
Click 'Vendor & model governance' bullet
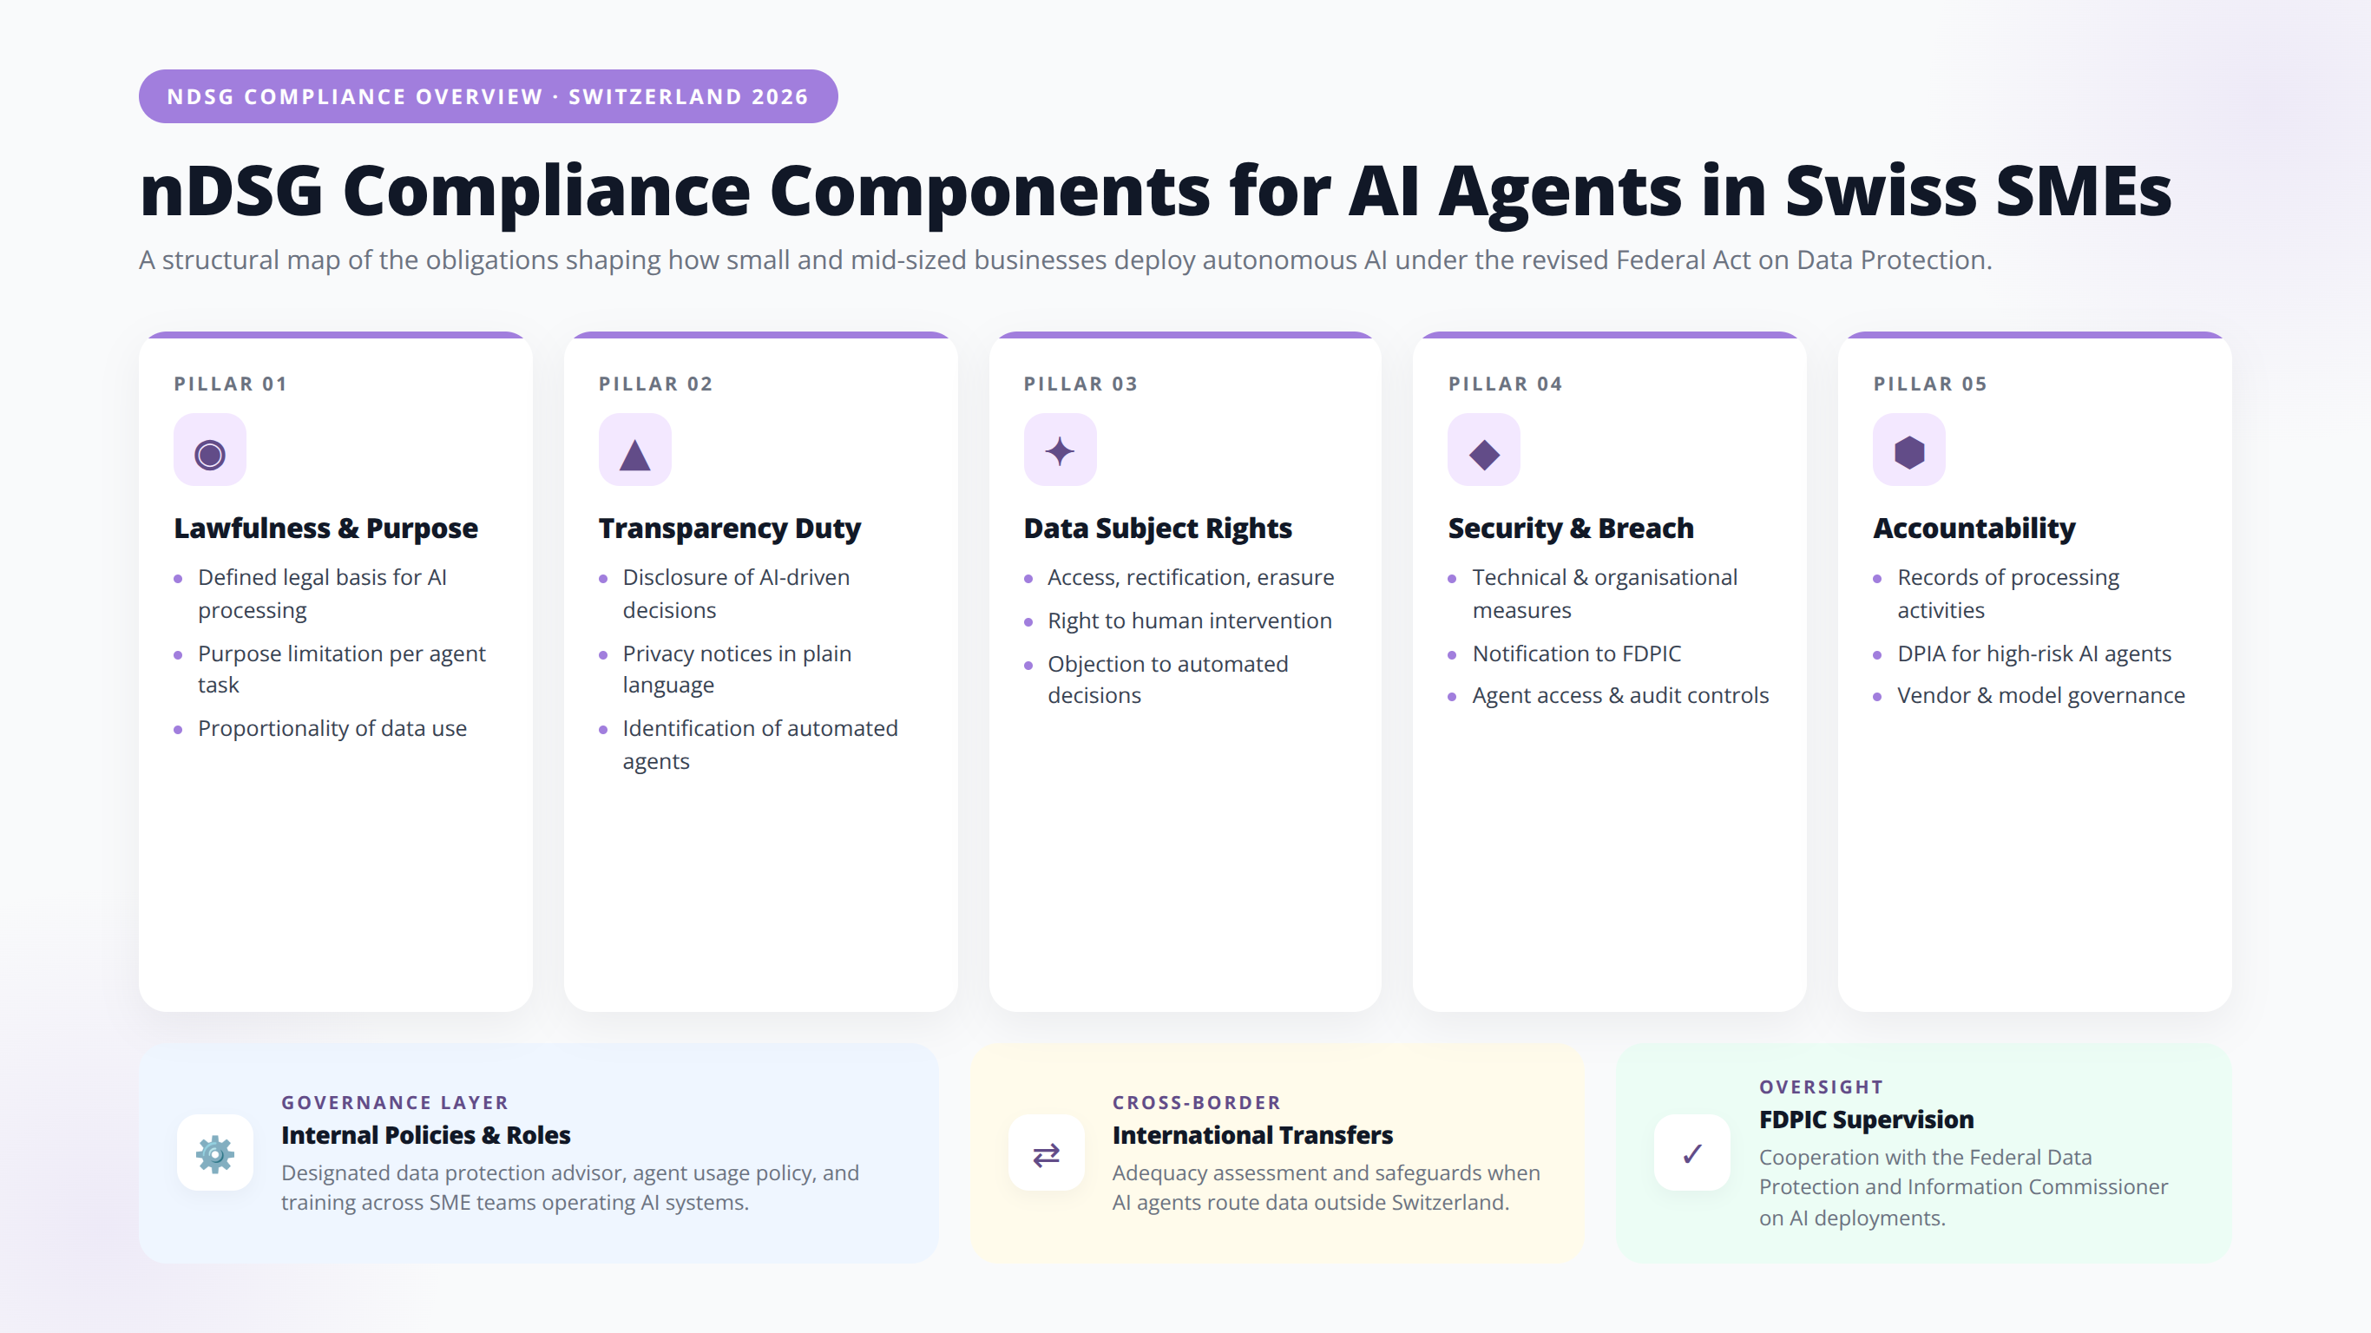pyautogui.click(x=2041, y=696)
